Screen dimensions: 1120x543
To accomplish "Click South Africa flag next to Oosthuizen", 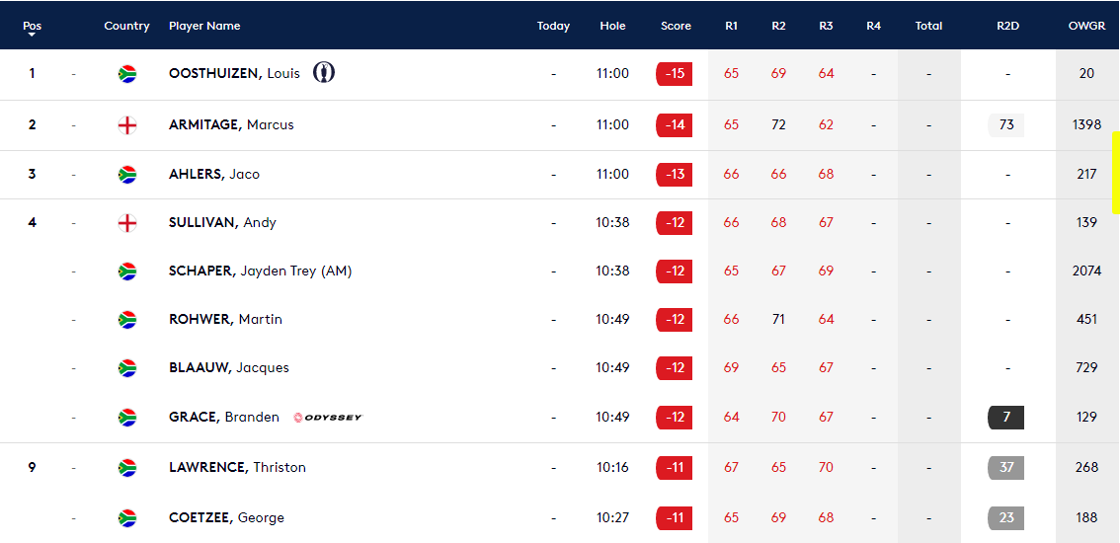I will (x=126, y=73).
